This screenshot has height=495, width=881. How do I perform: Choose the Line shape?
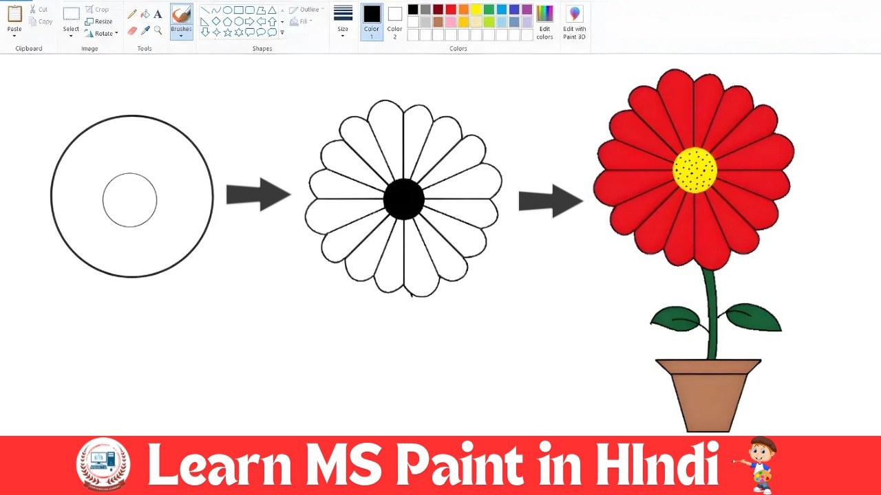(205, 10)
